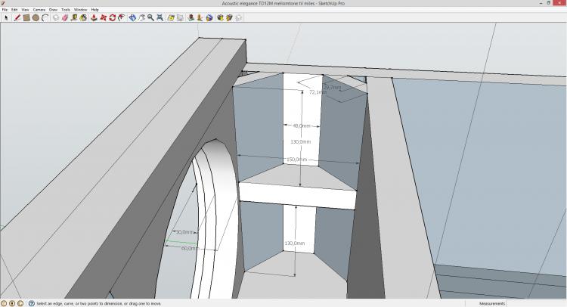This screenshot has height=307, width=567.
Task: Activate the Move tool
Action: coord(103,17)
